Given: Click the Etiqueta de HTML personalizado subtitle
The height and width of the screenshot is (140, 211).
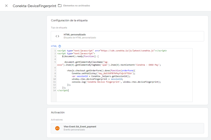Looking at the screenshot, I should 80,38.
